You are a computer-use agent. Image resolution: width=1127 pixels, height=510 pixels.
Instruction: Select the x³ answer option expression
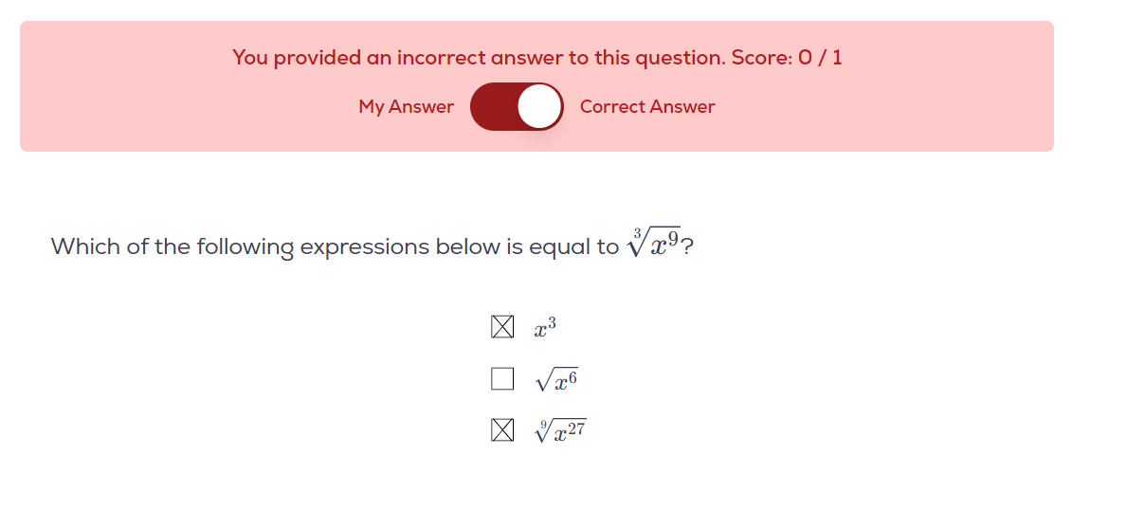click(x=545, y=329)
